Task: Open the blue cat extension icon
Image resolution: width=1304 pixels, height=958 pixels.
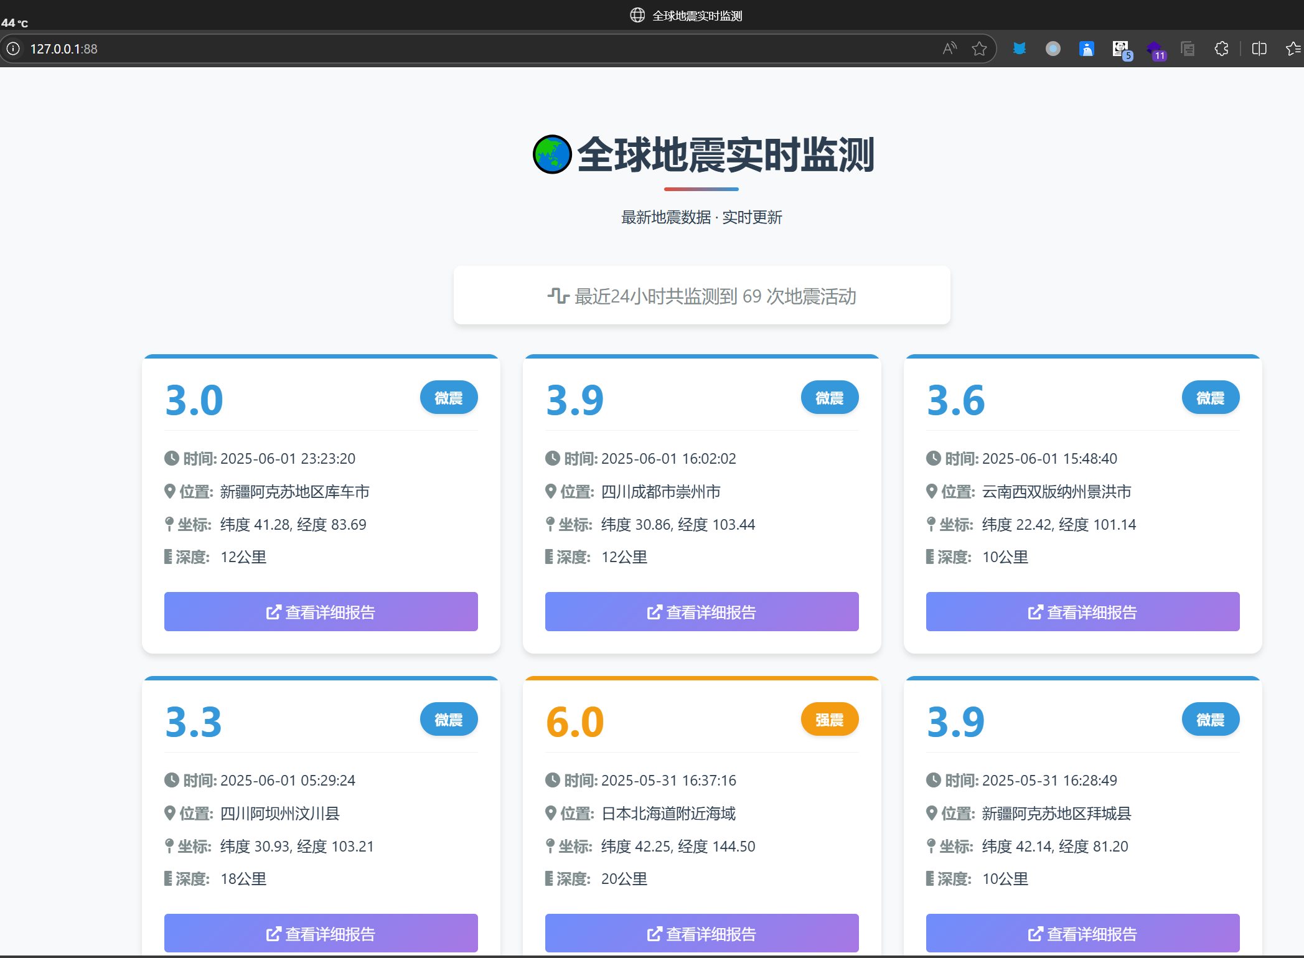Action: [x=1019, y=49]
